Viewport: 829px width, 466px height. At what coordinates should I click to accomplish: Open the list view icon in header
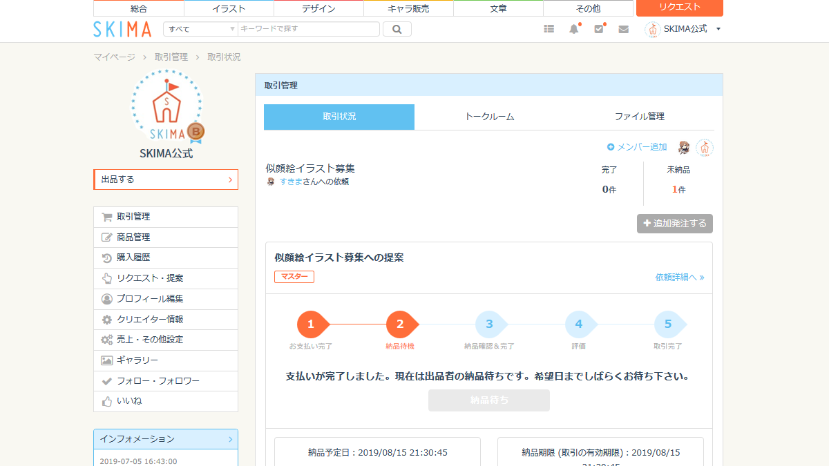549,29
